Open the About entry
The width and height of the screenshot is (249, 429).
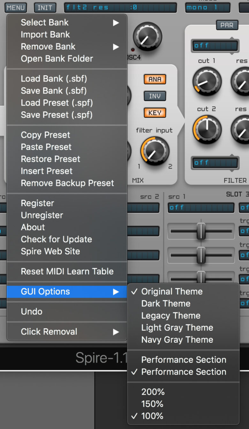tap(67, 227)
